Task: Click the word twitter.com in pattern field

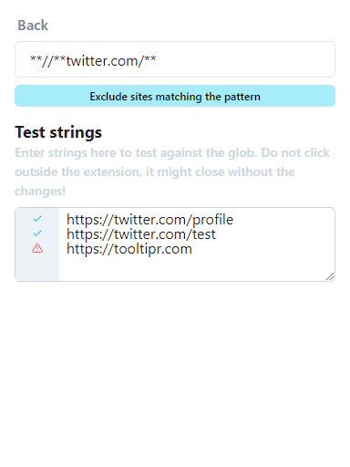Action: click(102, 61)
